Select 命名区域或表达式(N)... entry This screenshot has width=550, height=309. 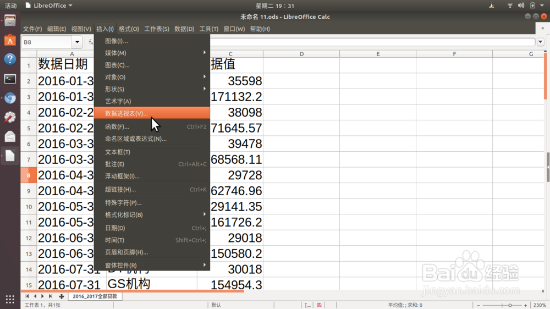[152, 139]
